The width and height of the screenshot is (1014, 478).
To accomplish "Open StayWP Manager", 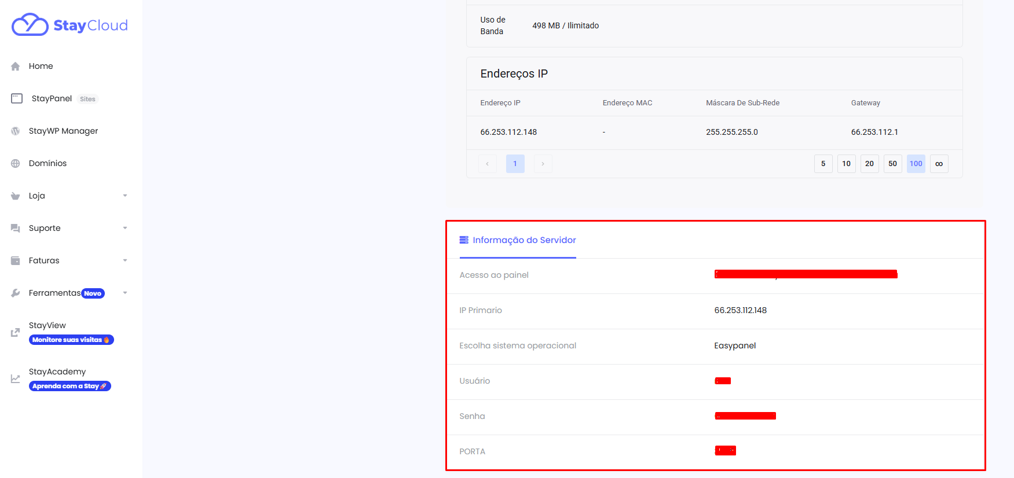I will [63, 131].
